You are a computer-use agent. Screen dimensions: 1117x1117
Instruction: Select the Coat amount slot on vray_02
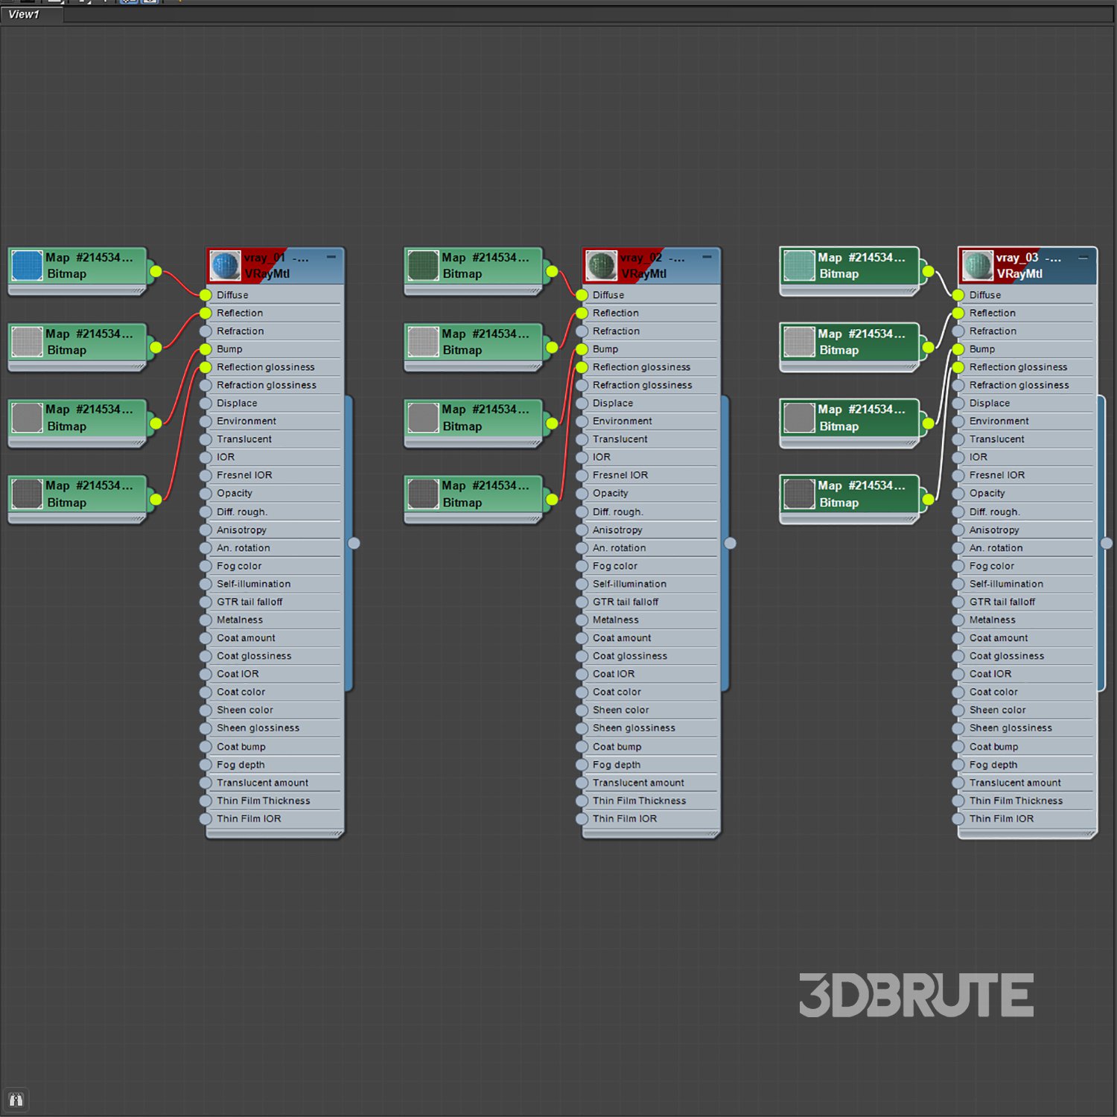[622, 638]
